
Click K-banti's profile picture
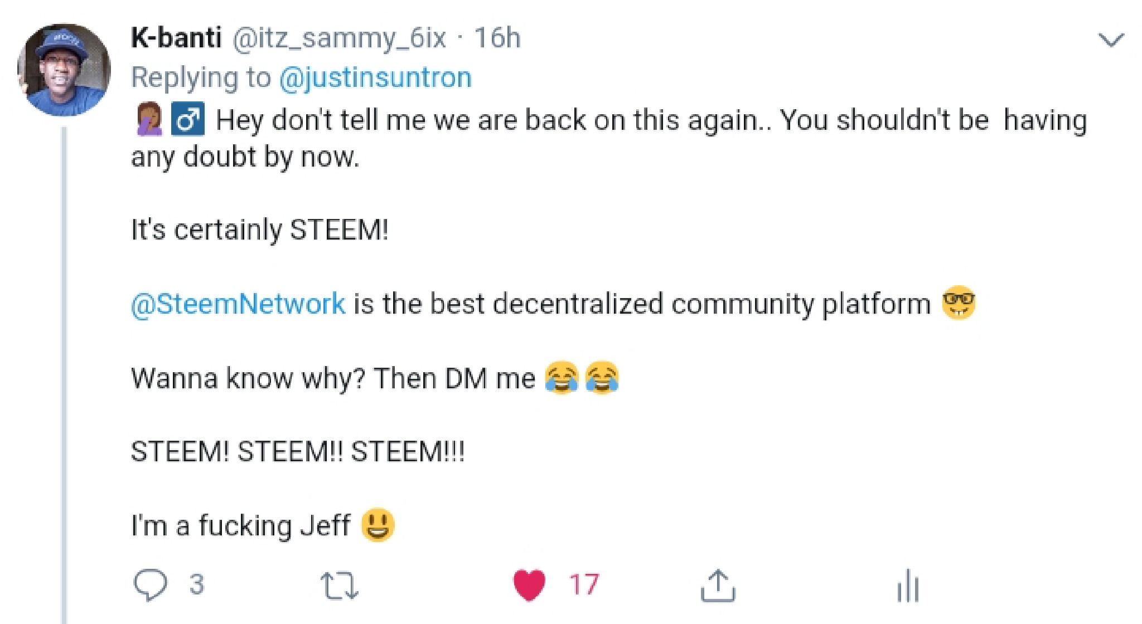coord(64,70)
